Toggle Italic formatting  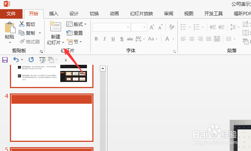[105, 39]
